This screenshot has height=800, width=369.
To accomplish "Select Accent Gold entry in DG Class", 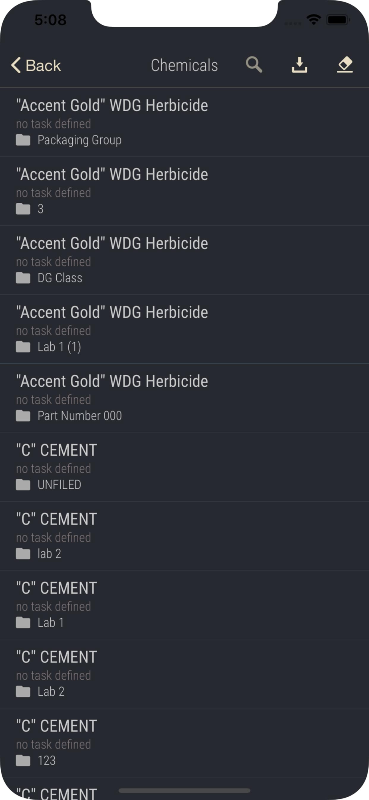I will (x=184, y=260).
